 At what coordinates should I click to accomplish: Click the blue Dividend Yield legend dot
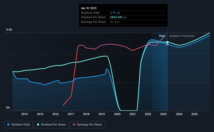(8, 124)
